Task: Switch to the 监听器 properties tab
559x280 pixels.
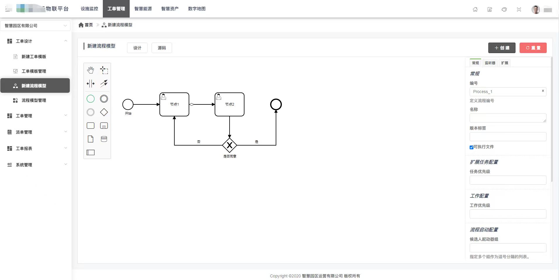Action: point(490,63)
